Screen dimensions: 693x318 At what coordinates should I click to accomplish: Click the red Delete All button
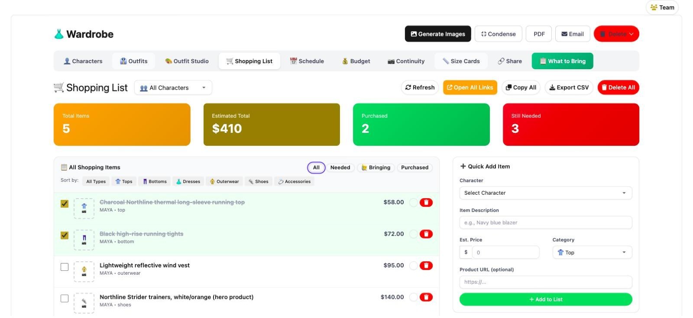click(618, 87)
